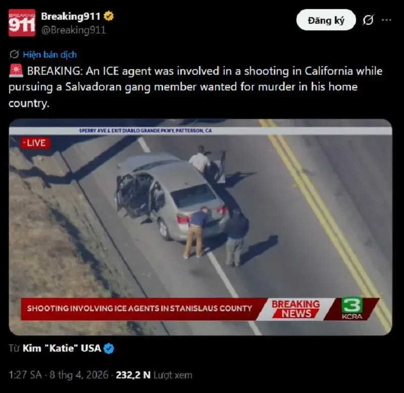Click the red LIVE badge on the video
This screenshot has width=404, height=393.
(x=35, y=143)
